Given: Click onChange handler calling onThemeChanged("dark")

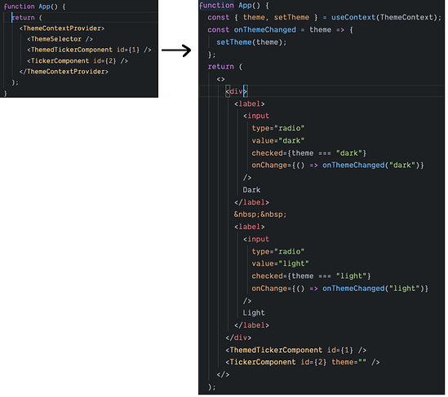Looking at the screenshot, I should coord(338,165).
